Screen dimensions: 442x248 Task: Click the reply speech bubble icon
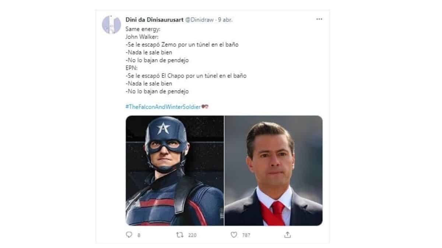pyautogui.click(x=129, y=234)
